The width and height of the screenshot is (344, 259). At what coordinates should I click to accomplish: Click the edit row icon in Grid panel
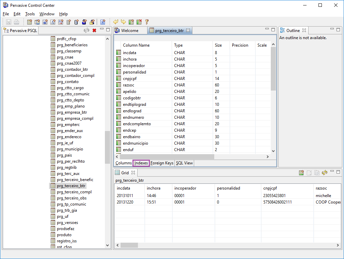point(309,173)
